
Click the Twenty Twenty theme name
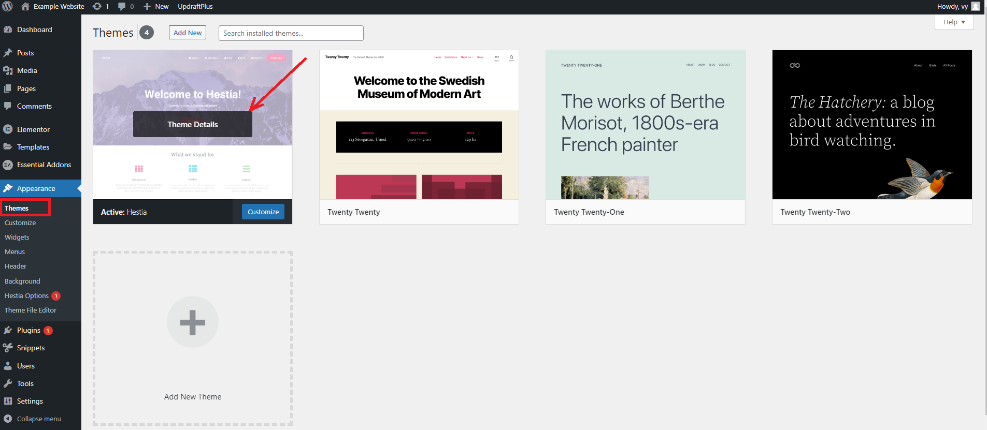pos(354,212)
